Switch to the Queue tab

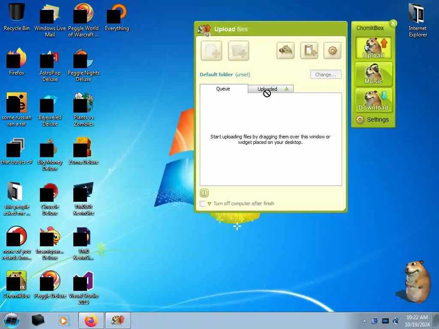coord(224,89)
